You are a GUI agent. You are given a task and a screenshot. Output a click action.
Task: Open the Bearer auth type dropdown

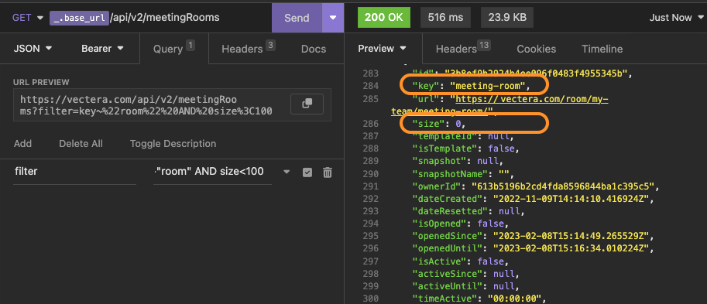click(102, 48)
